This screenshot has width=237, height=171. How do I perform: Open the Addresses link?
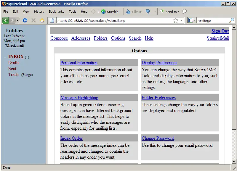point(81,38)
